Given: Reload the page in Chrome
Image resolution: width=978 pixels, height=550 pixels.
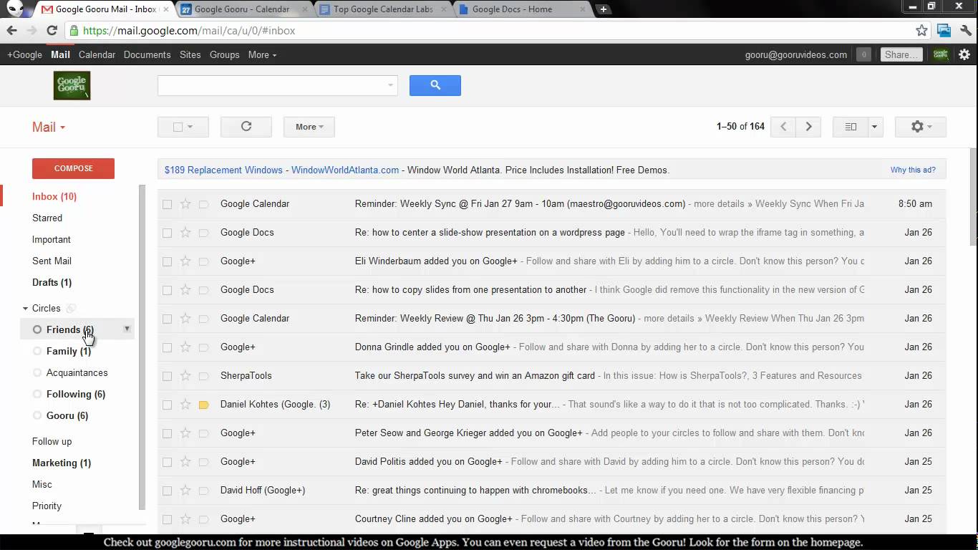Looking at the screenshot, I should coord(52,31).
